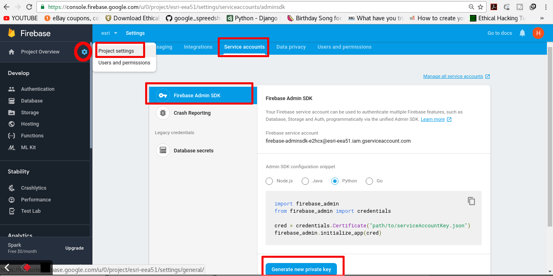Click the bug icon for Crash Reporting
Screen dimensions: 553x276
pos(163,113)
